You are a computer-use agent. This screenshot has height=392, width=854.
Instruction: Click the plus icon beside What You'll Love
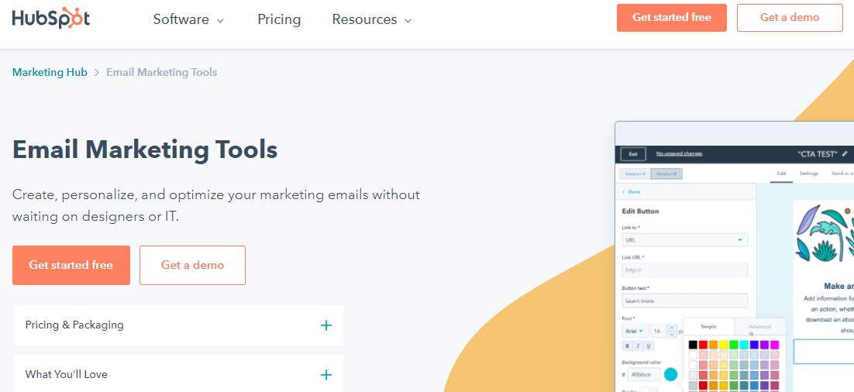[x=325, y=375]
